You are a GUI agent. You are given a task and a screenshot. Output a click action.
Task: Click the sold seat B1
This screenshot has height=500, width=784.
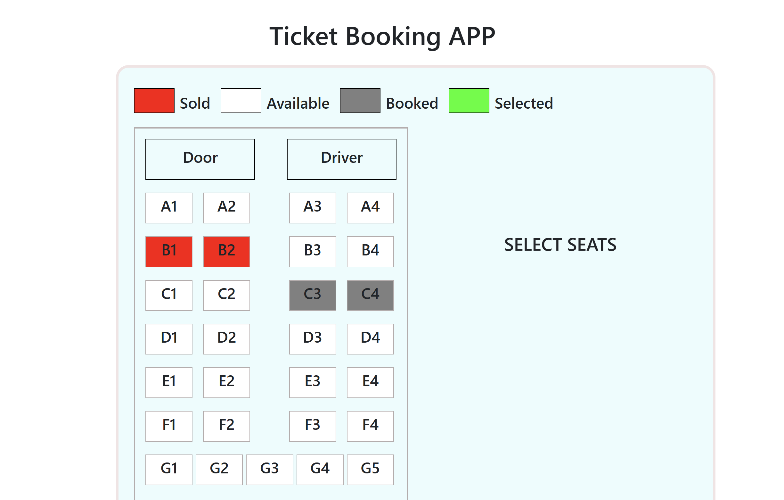pyautogui.click(x=169, y=252)
